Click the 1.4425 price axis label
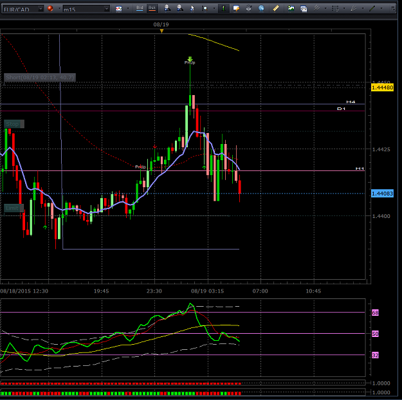 tap(381, 149)
